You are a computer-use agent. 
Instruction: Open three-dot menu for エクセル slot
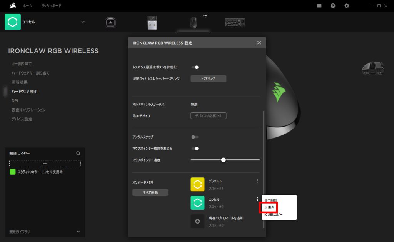257,199
